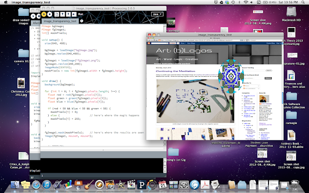This screenshot has width=309, height=193.
Task: Click the background(bgImage); code line
Action: (60, 84)
